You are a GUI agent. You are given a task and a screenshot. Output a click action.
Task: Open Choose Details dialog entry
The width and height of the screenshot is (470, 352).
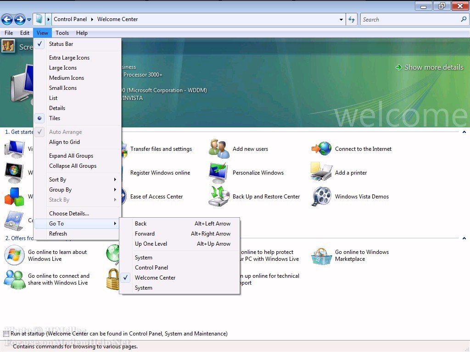click(78, 214)
